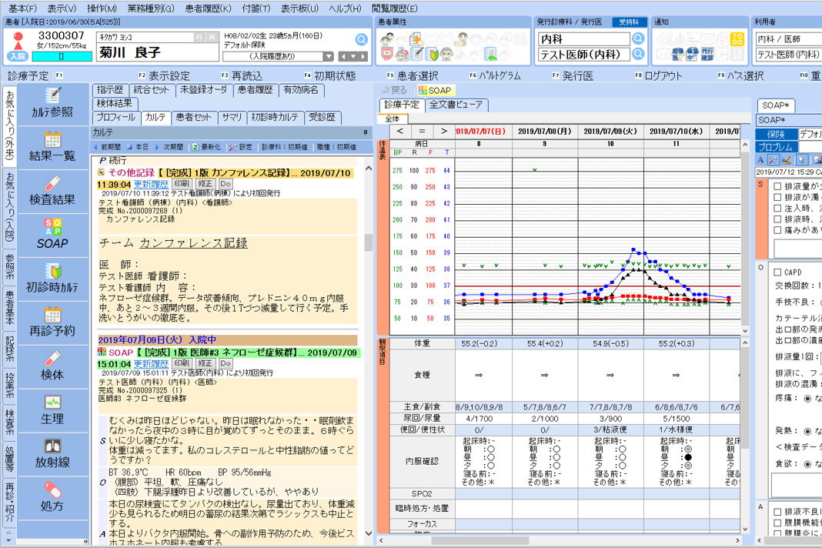Screen dimensions: 822x548
Task: Check the 注入時 checkbox
Action: pyautogui.click(x=777, y=208)
